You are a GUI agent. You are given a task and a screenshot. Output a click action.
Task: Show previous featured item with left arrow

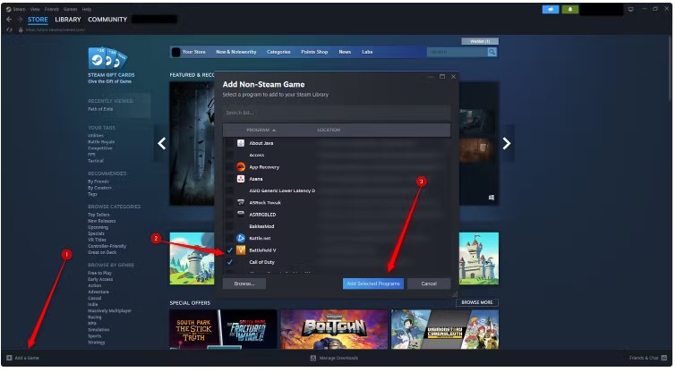coord(162,143)
